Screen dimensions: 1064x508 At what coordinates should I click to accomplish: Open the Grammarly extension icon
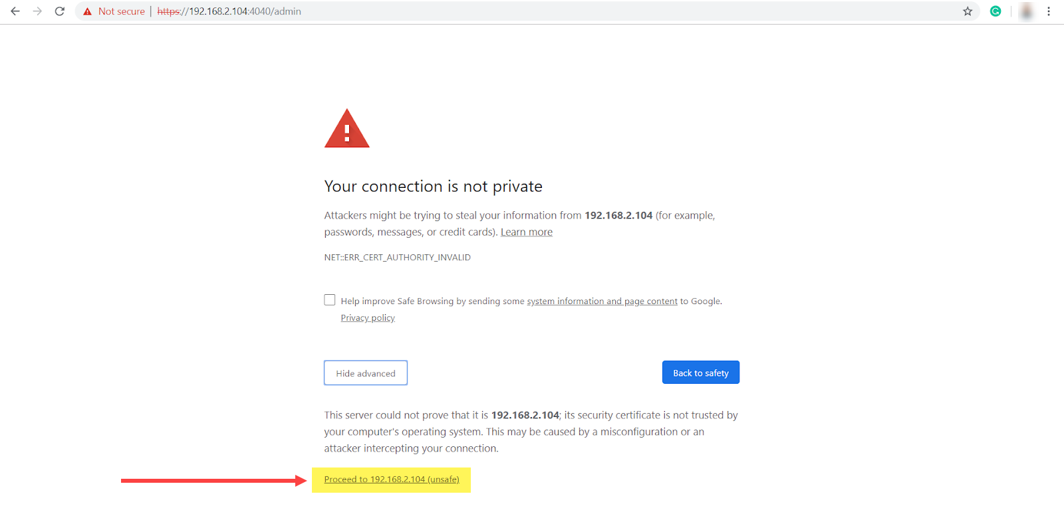point(996,11)
